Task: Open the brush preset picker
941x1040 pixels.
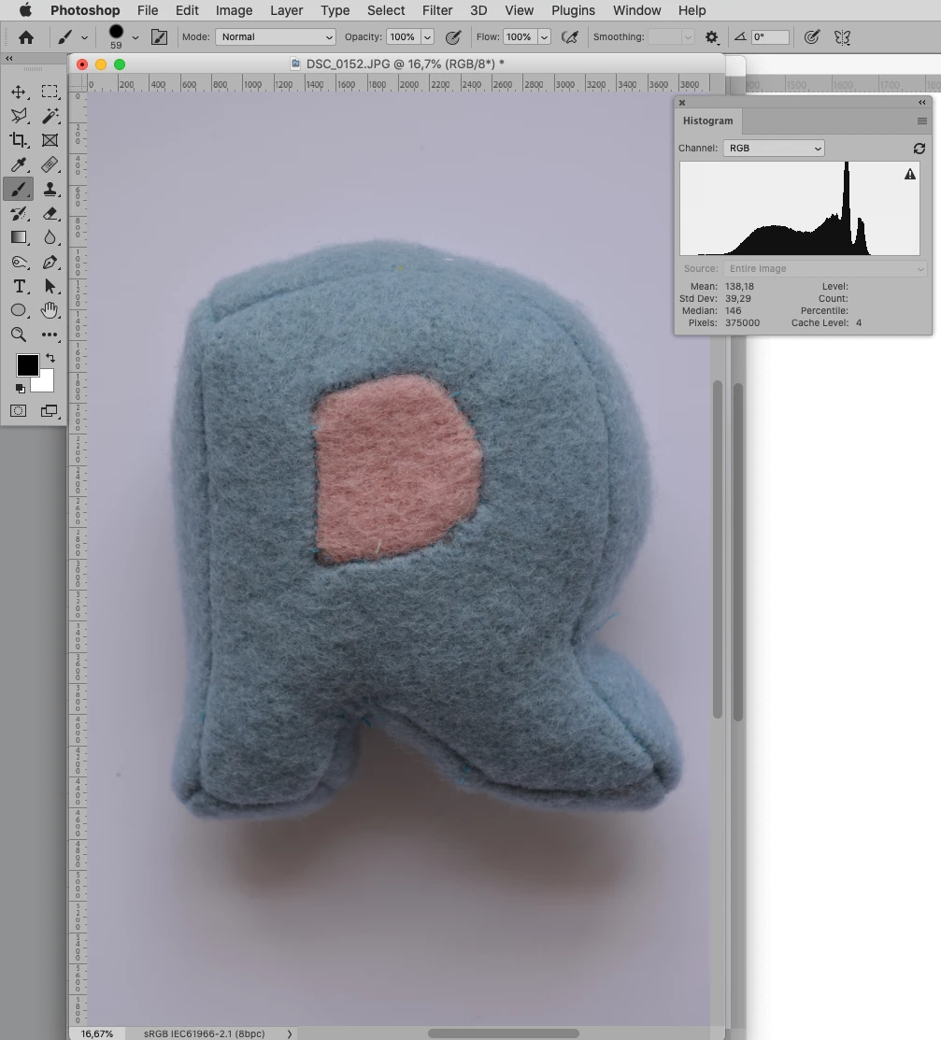Action: pyautogui.click(x=135, y=37)
